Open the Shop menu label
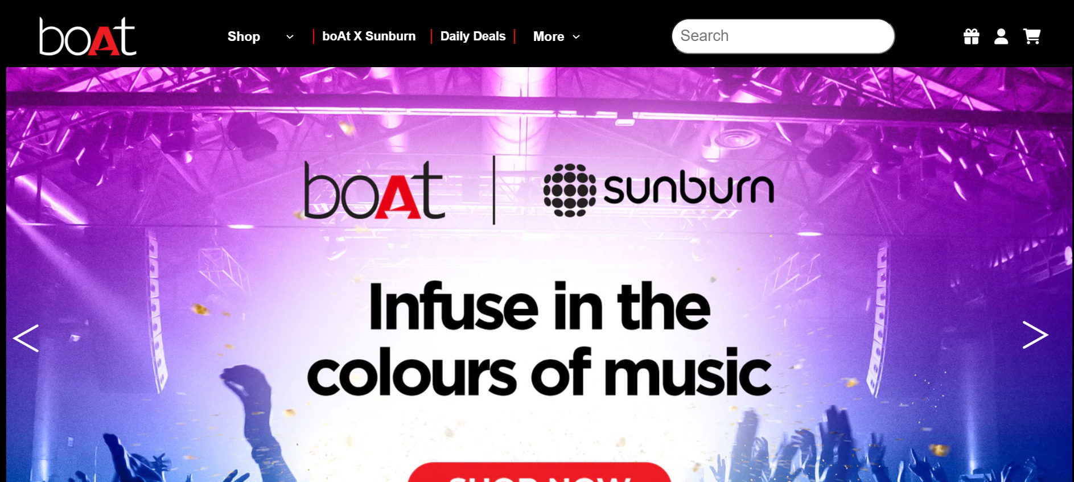This screenshot has height=482, width=1074. pos(244,36)
